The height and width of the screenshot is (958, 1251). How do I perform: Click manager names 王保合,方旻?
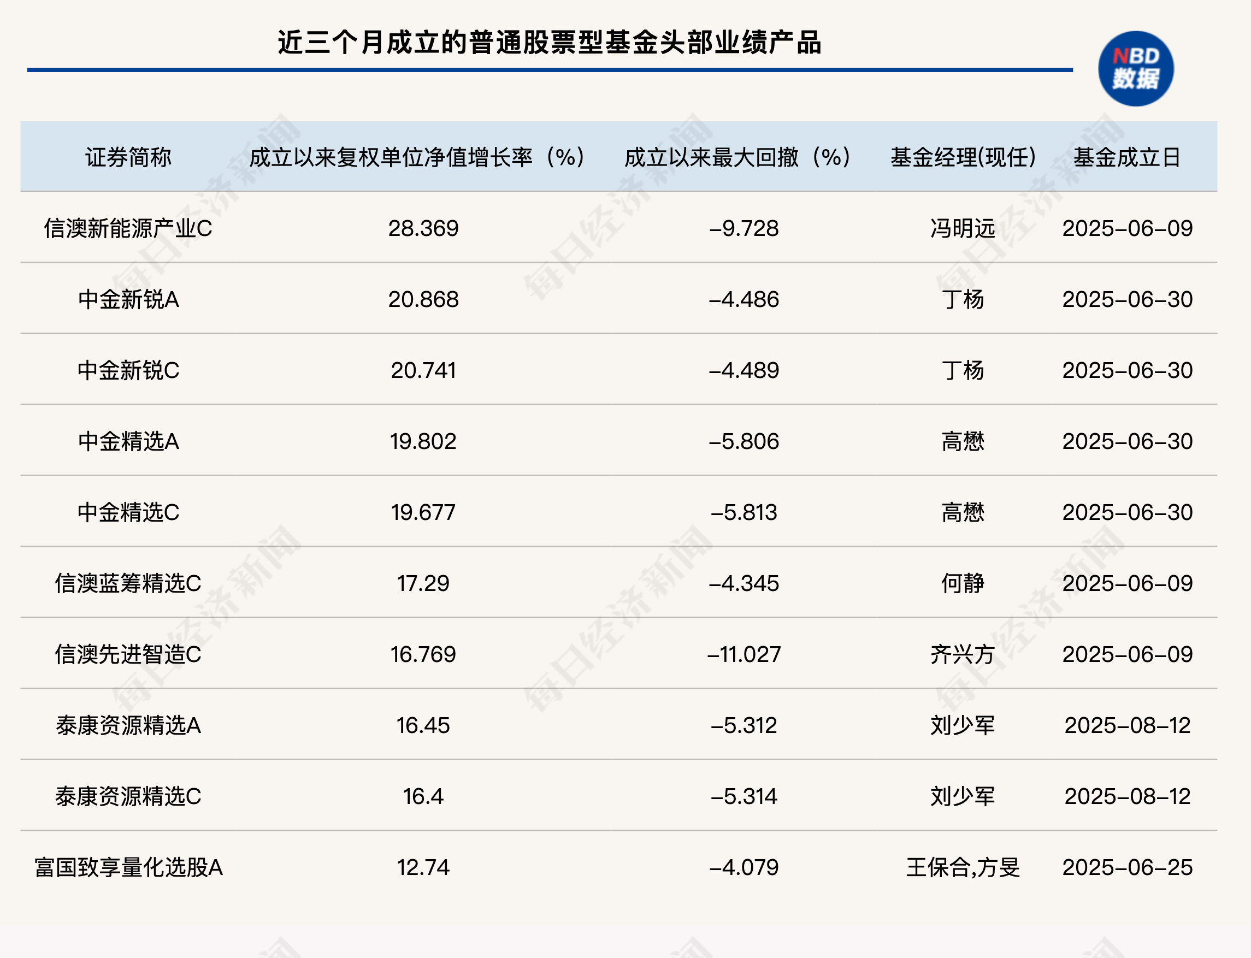coord(963,867)
